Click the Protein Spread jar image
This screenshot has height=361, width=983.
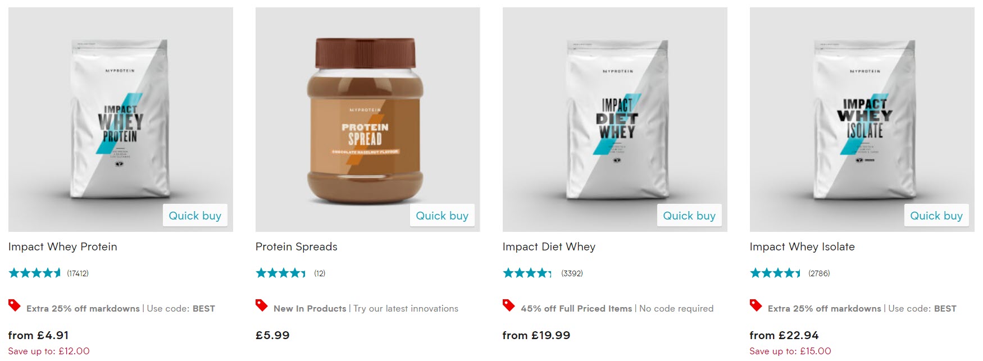[365, 121]
